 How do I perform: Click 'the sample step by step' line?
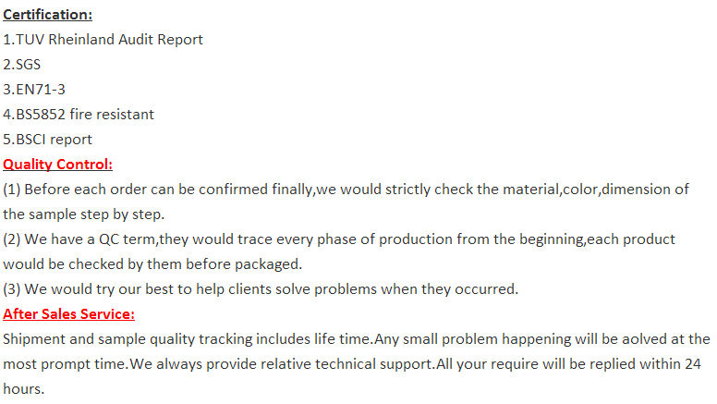click(x=84, y=214)
